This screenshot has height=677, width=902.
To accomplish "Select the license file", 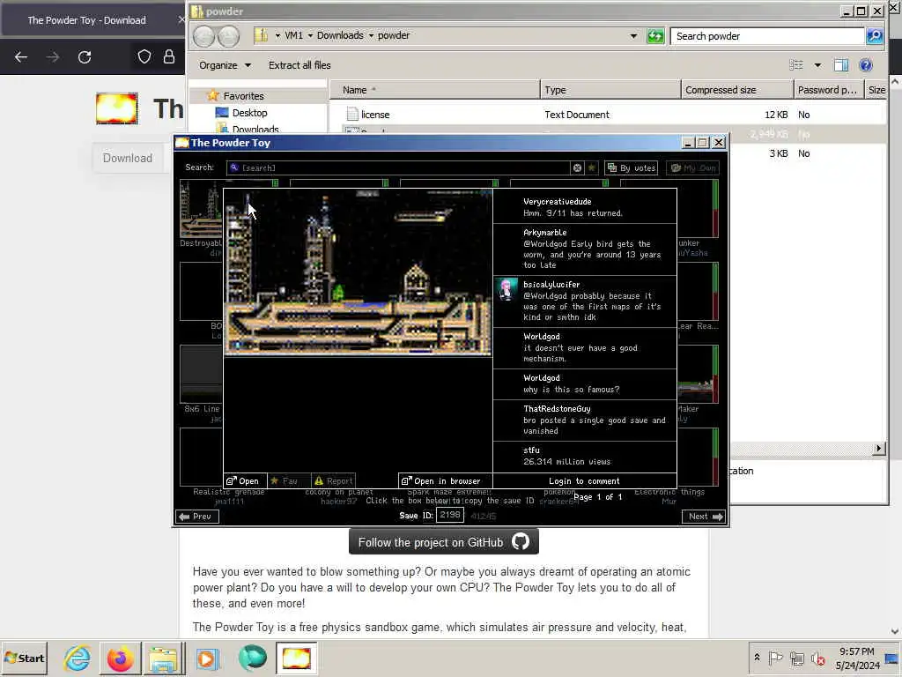I will (x=375, y=115).
